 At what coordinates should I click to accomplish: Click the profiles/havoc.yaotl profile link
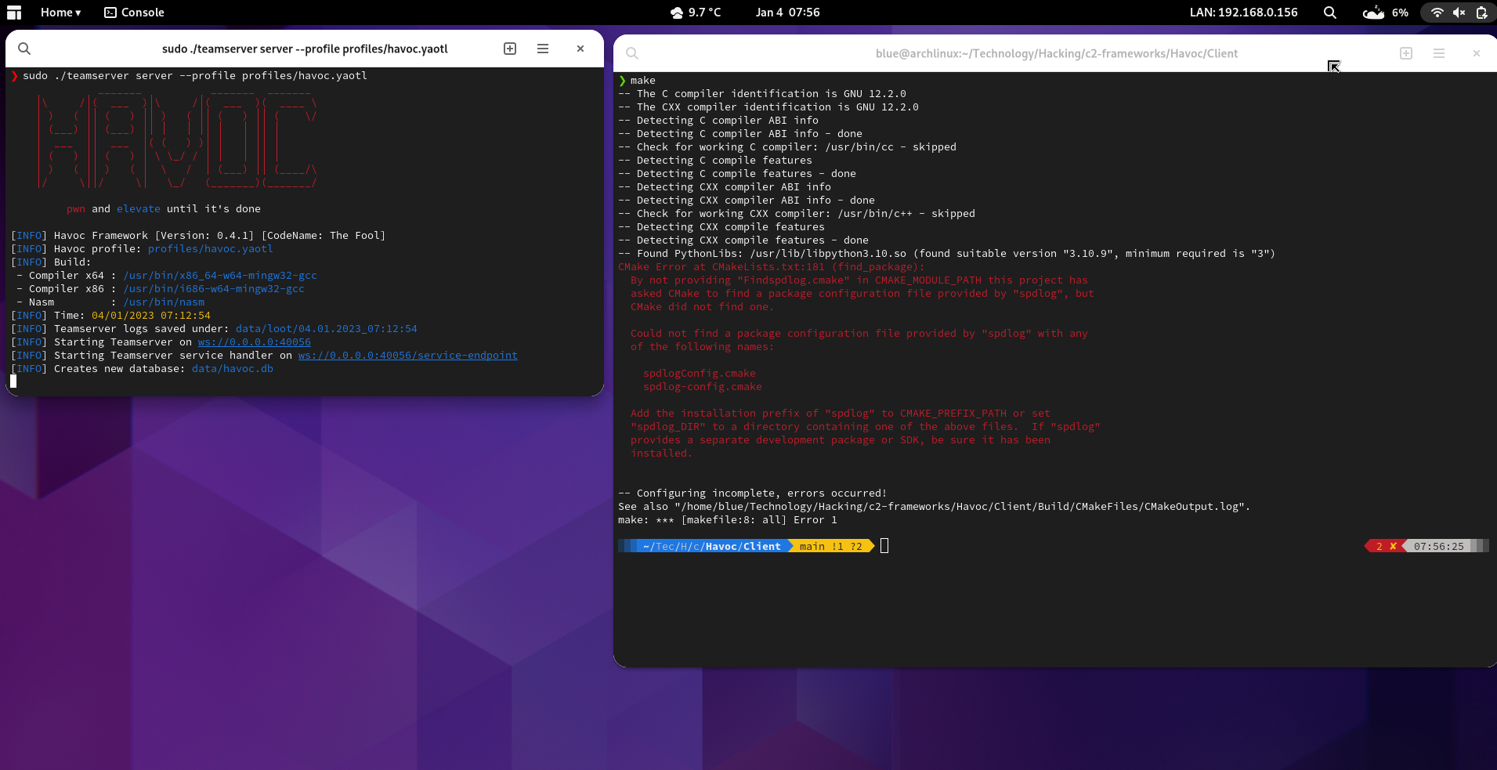click(x=209, y=248)
